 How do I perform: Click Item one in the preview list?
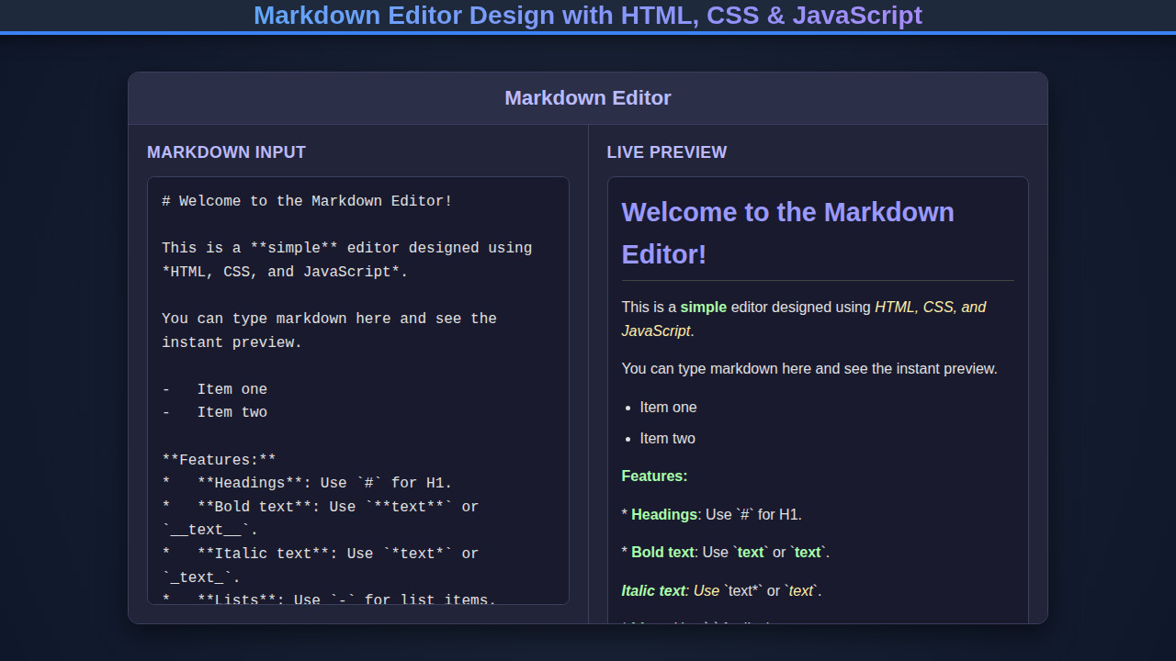click(668, 407)
